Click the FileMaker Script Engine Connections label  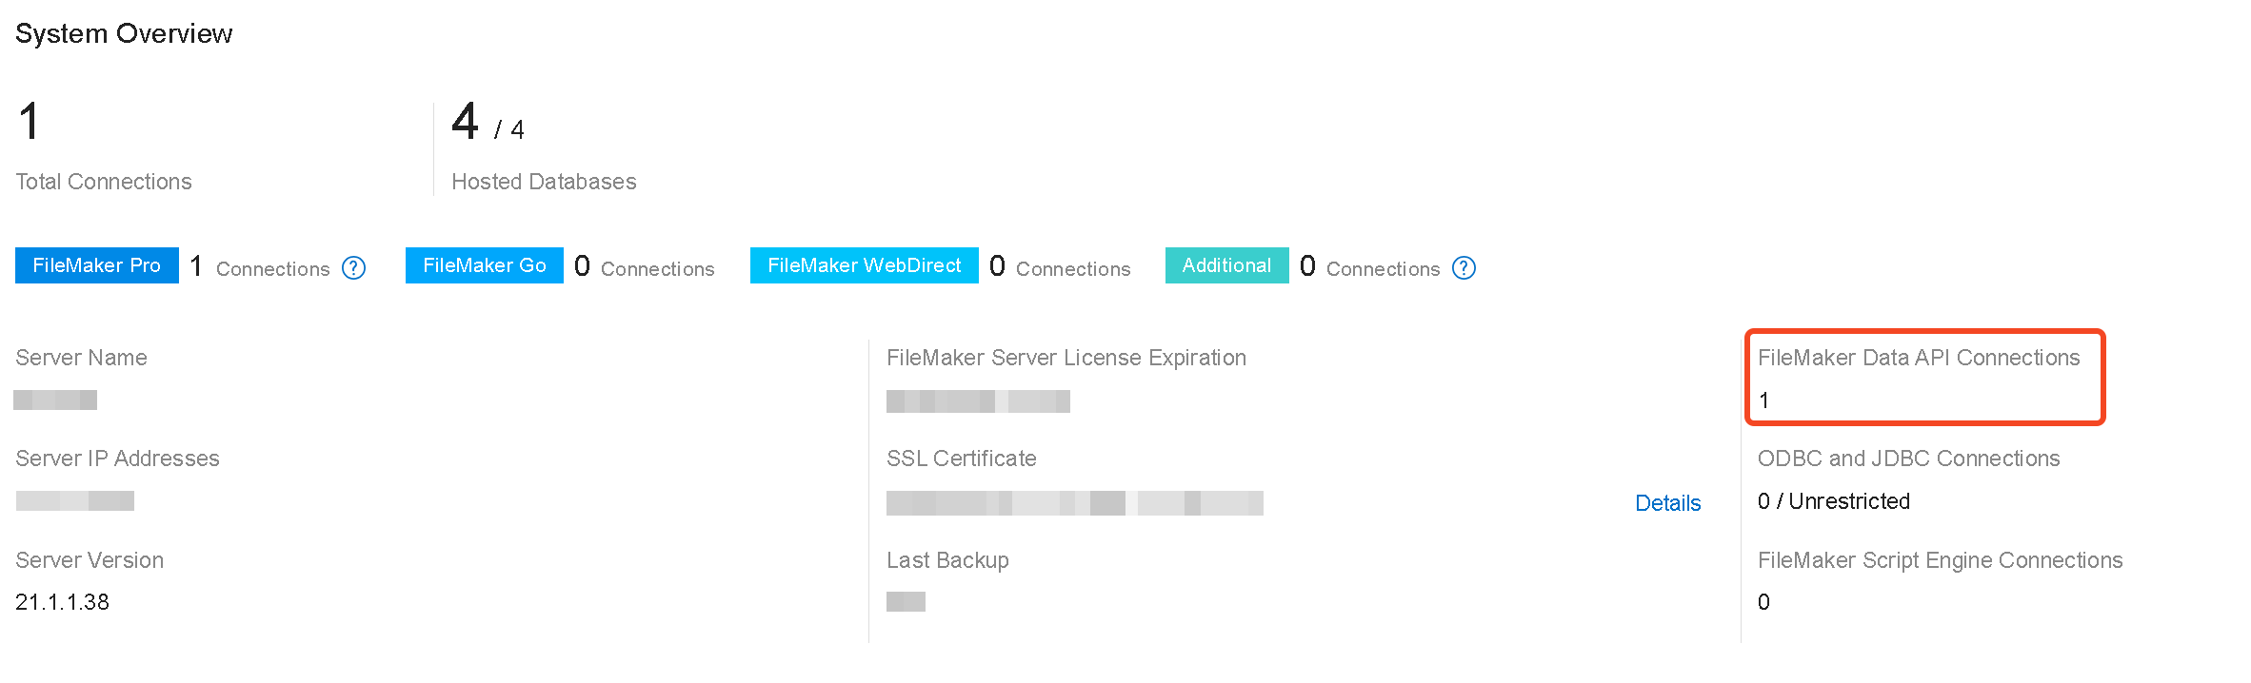1940,560
